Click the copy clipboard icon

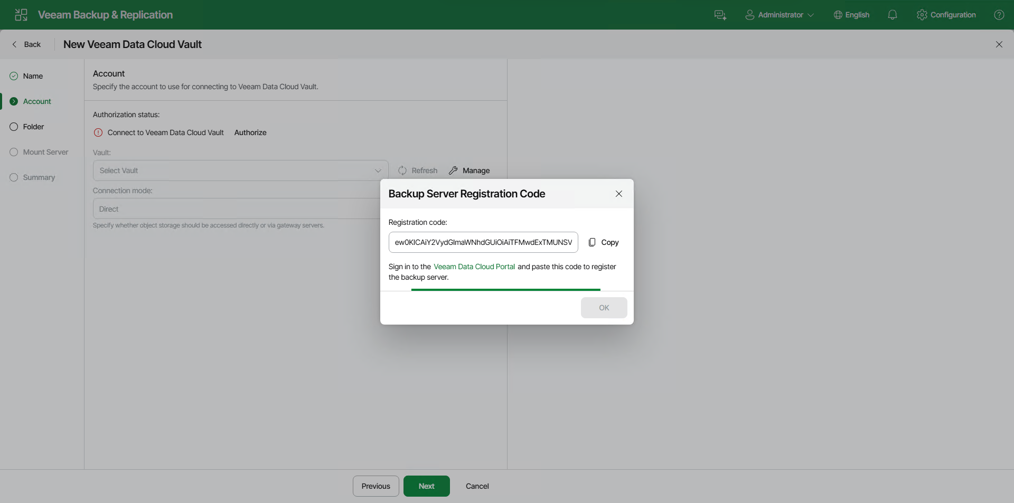tap(592, 242)
